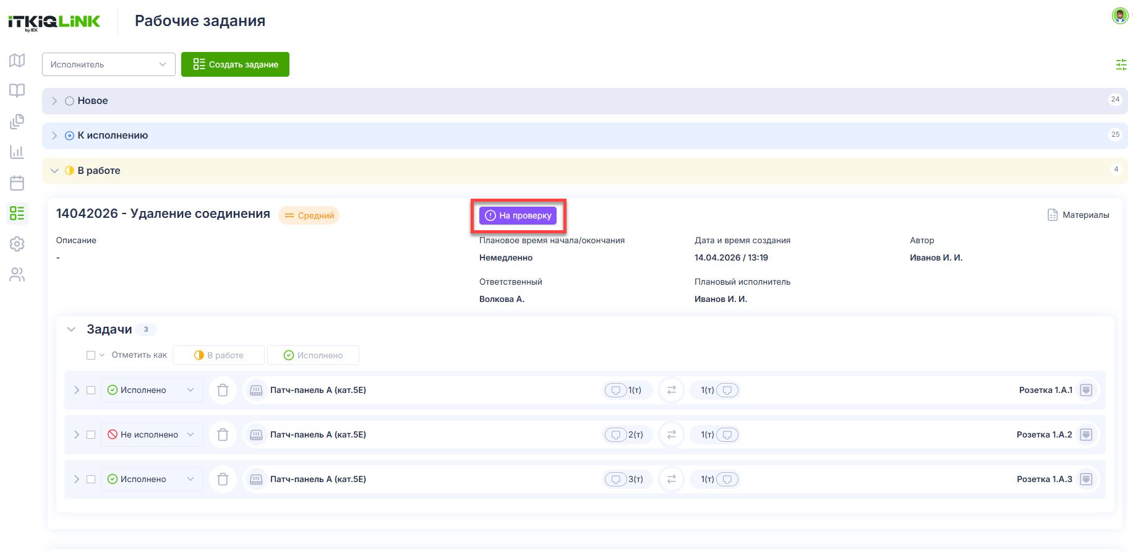Delete the Розетка 1.A.2 task with trash icon
The height and width of the screenshot is (552, 1133).
(223, 434)
